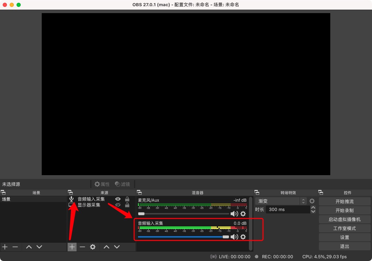Image resolution: width=372 pixels, height=261 pixels.
Task: Open 设置 from the controls panel
Action: tap(344, 237)
